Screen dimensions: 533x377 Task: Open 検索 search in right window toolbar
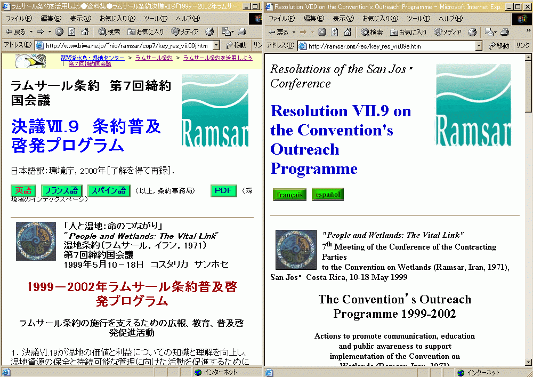[x=372, y=33]
